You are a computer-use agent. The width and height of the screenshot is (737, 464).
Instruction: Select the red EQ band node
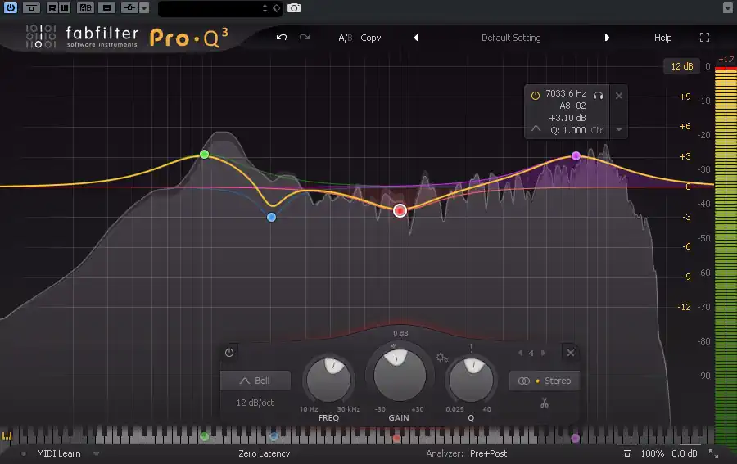[x=400, y=210]
